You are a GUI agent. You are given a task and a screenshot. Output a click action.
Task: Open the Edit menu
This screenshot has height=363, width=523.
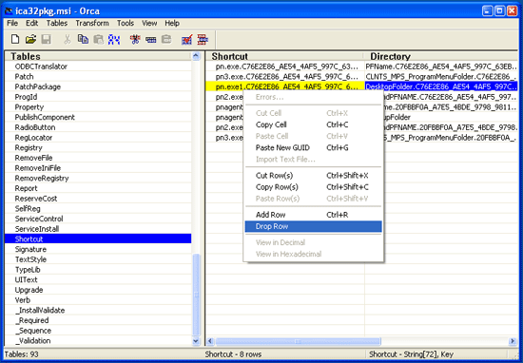32,23
